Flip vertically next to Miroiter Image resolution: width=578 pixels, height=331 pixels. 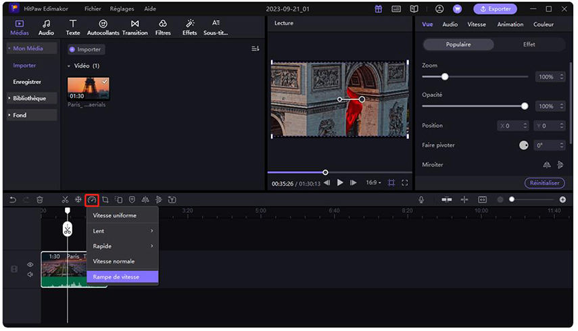pos(560,165)
